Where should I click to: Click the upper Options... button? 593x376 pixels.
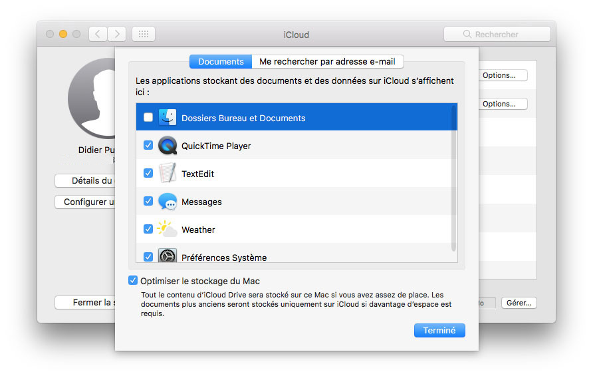click(x=503, y=75)
